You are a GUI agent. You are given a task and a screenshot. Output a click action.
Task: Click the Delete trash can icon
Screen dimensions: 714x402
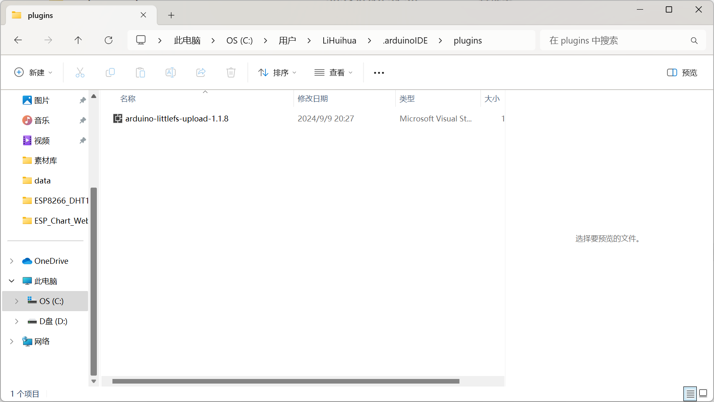tap(231, 72)
